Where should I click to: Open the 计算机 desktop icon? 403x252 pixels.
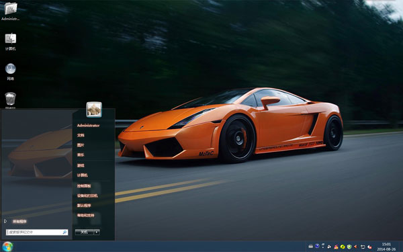11,42
